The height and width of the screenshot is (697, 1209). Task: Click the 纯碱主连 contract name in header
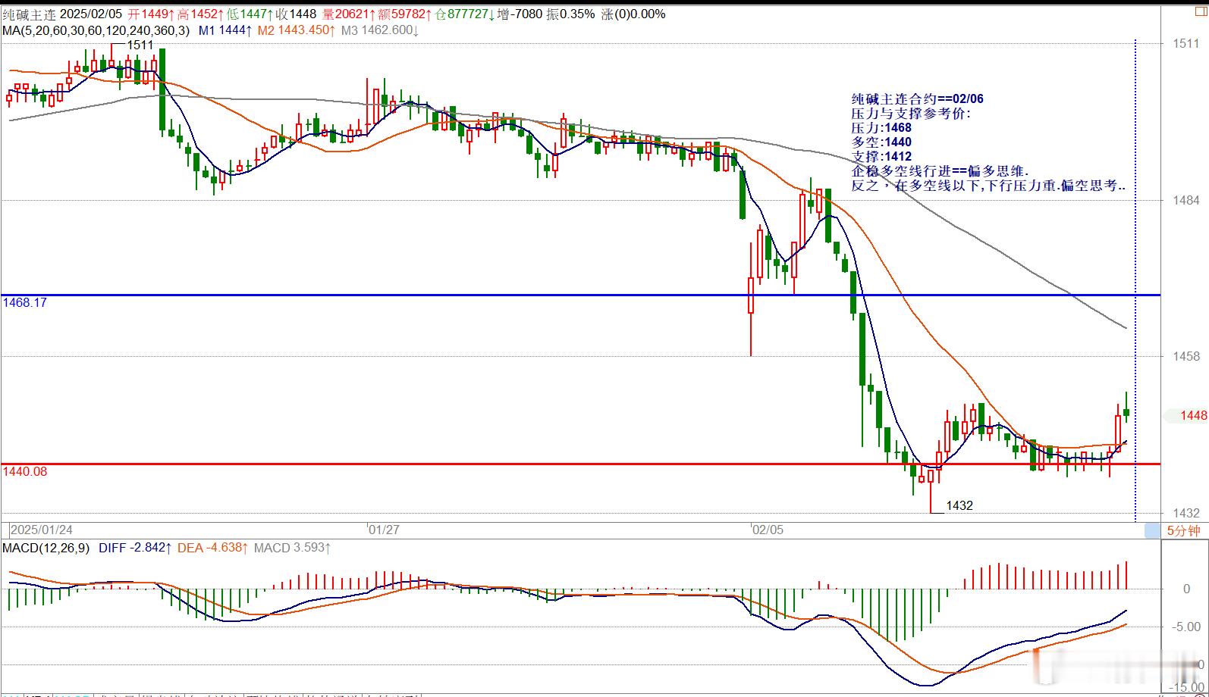pyautogui.click(x=29, y=14)
